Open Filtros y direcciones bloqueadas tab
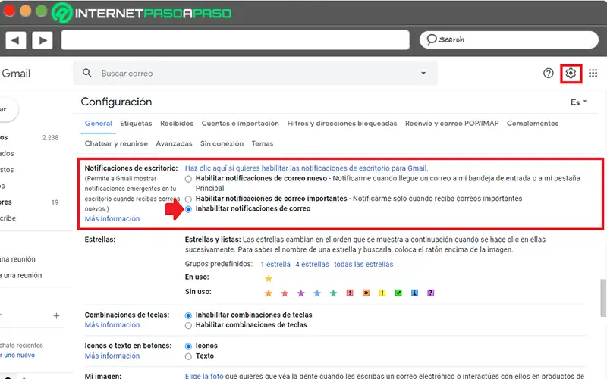Image resolution: width=607 pixels, height=379 pixels. click(342, 124)
